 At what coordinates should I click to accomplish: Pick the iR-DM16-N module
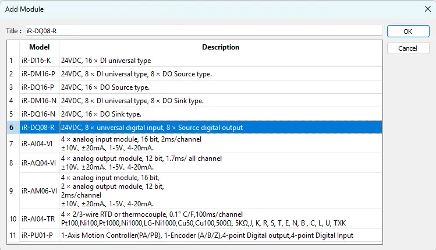click(39, 100)
